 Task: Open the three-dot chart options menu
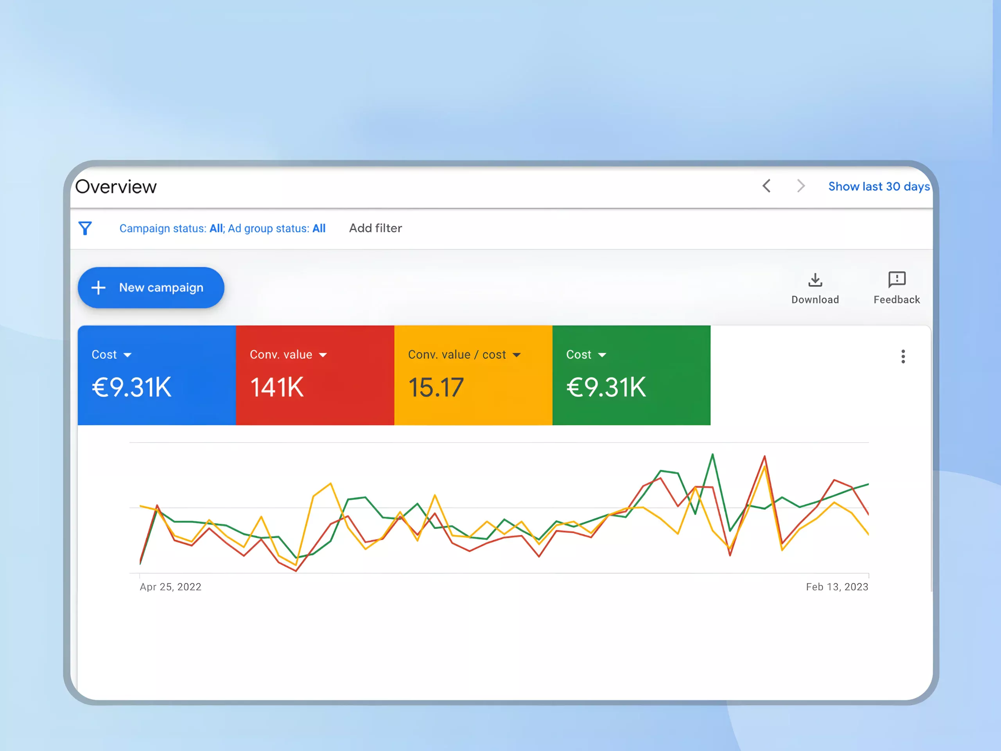[x=903, y=357]
